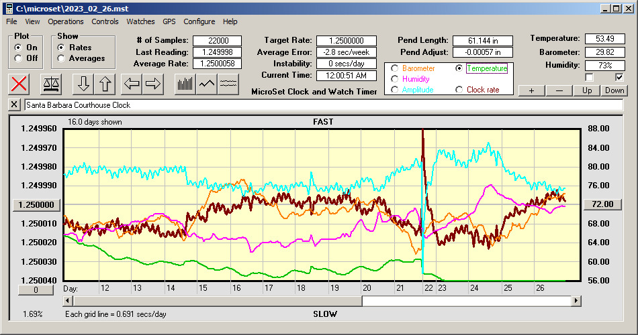Open the Configure menu
This screenshot has height=335, width=638.
point(199,21)
